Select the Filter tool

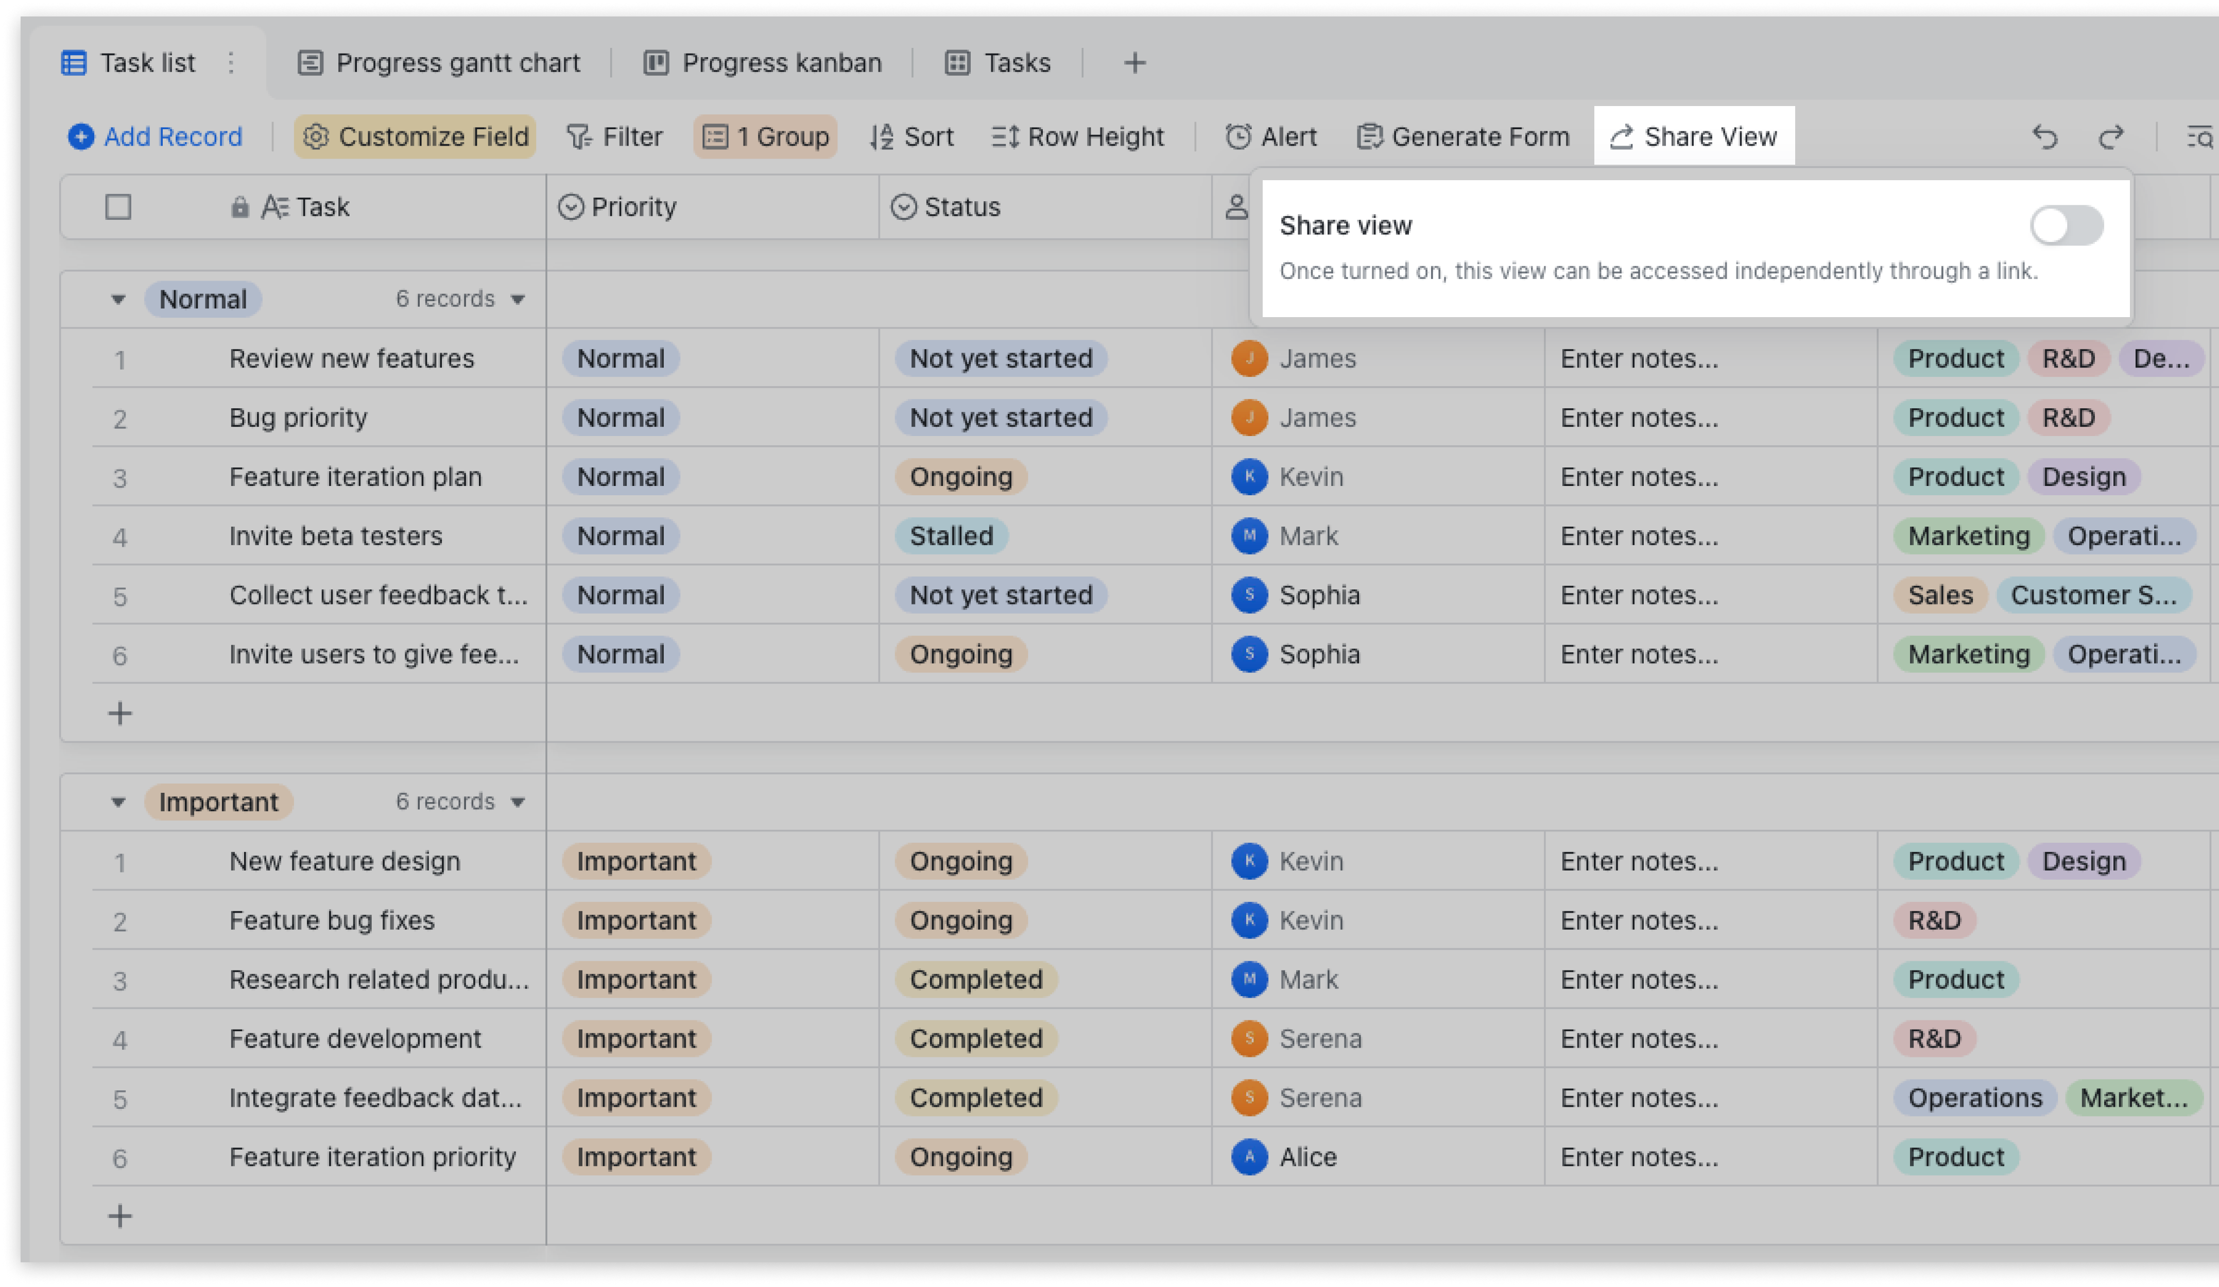pos(615,136)
